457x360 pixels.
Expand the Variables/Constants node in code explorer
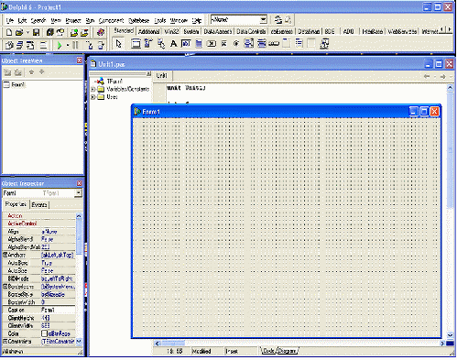click(93, 89)
